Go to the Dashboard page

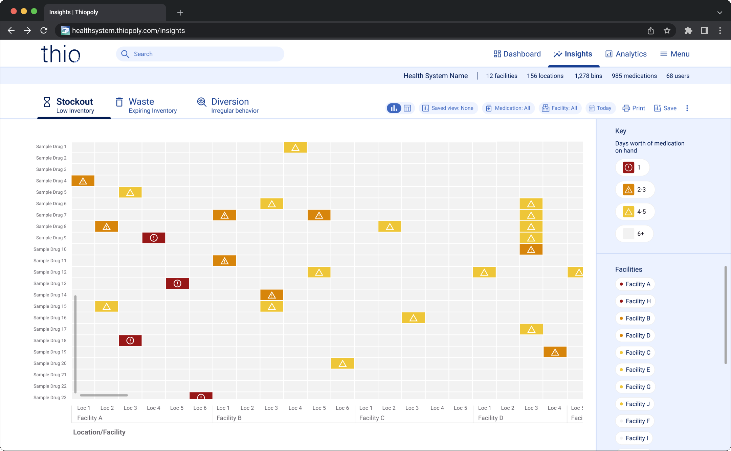click(517, 54)
